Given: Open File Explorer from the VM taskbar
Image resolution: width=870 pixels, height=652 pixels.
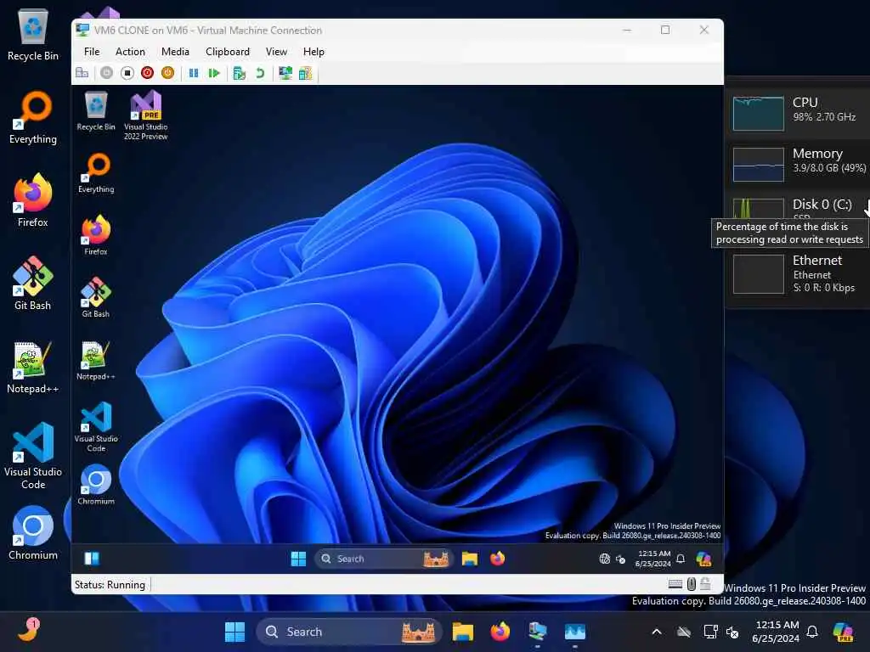Looking at the screenshot, I should tap(469, 559).
